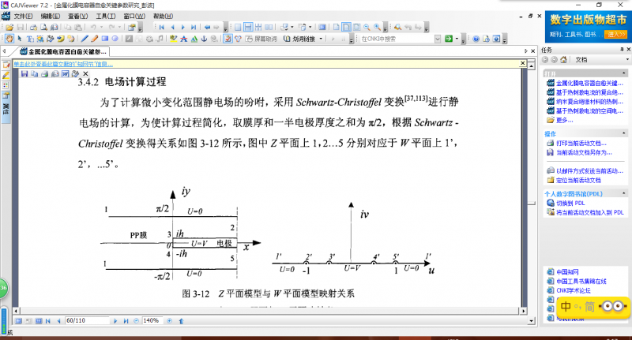
Task: Click 切换到 PDL link
Action: 570,204
